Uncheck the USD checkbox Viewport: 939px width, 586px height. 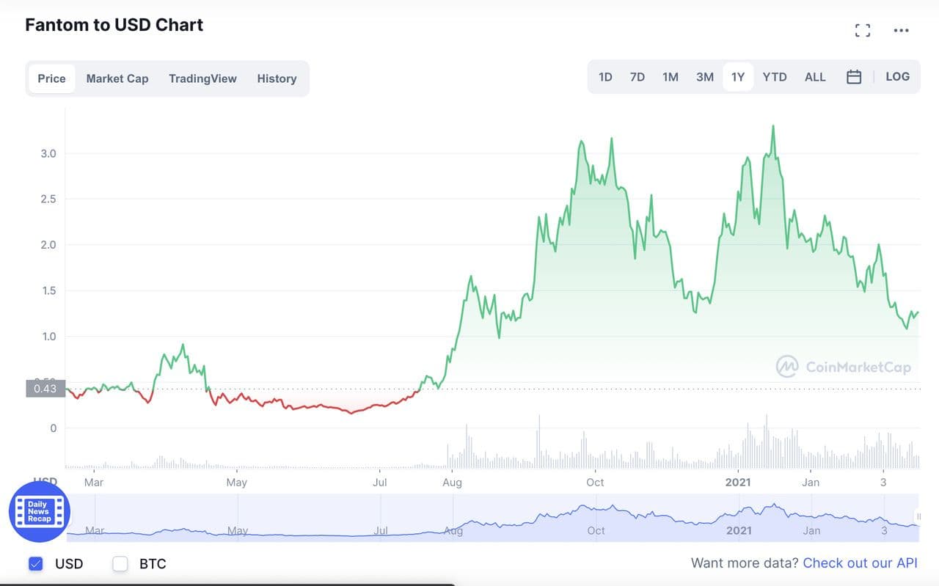coord(36,564)
